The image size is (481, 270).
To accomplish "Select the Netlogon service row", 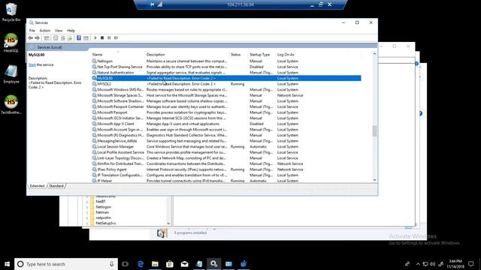I will point(226,61).
